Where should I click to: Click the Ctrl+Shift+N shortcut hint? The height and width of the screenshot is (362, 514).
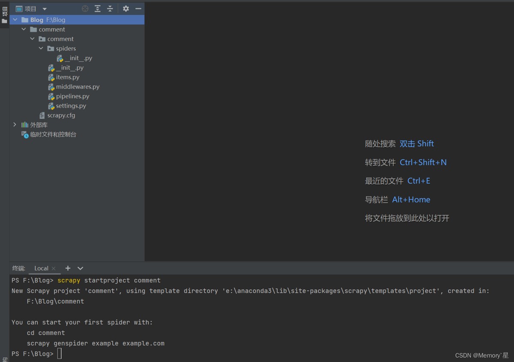pos(423,162)
